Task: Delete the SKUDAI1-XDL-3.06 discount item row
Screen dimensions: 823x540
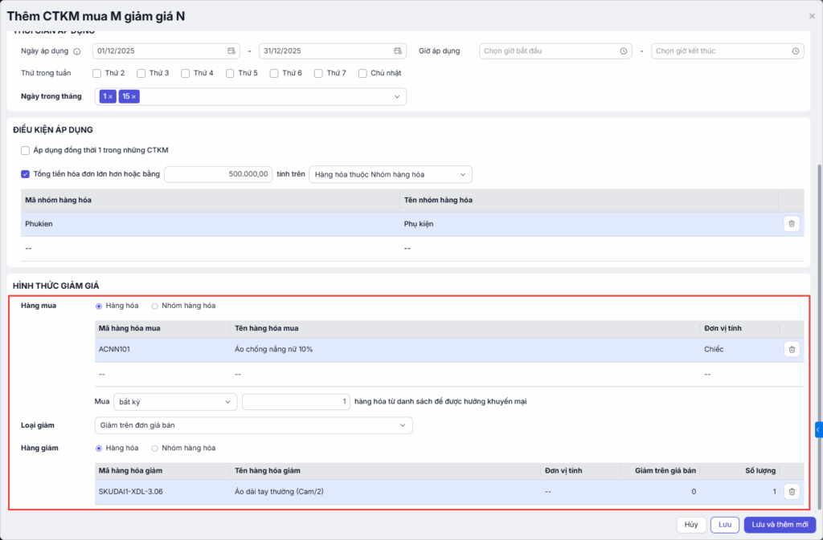Action: 791,492
